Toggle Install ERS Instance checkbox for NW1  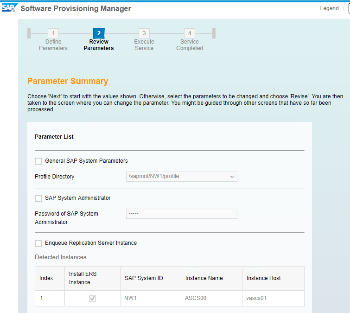click(92, 298)
